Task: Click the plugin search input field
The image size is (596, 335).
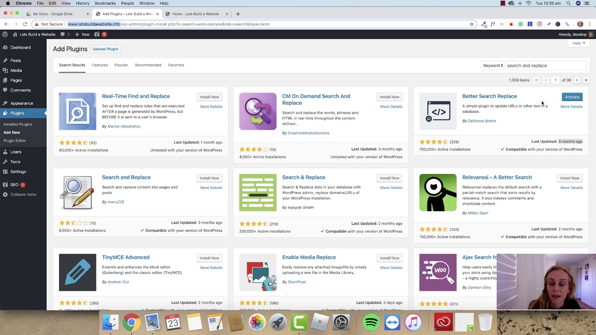Action: pos(546,66)
